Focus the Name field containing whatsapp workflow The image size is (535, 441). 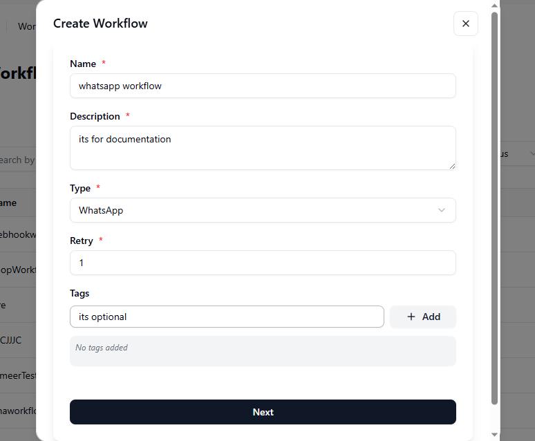coord(263,86)
